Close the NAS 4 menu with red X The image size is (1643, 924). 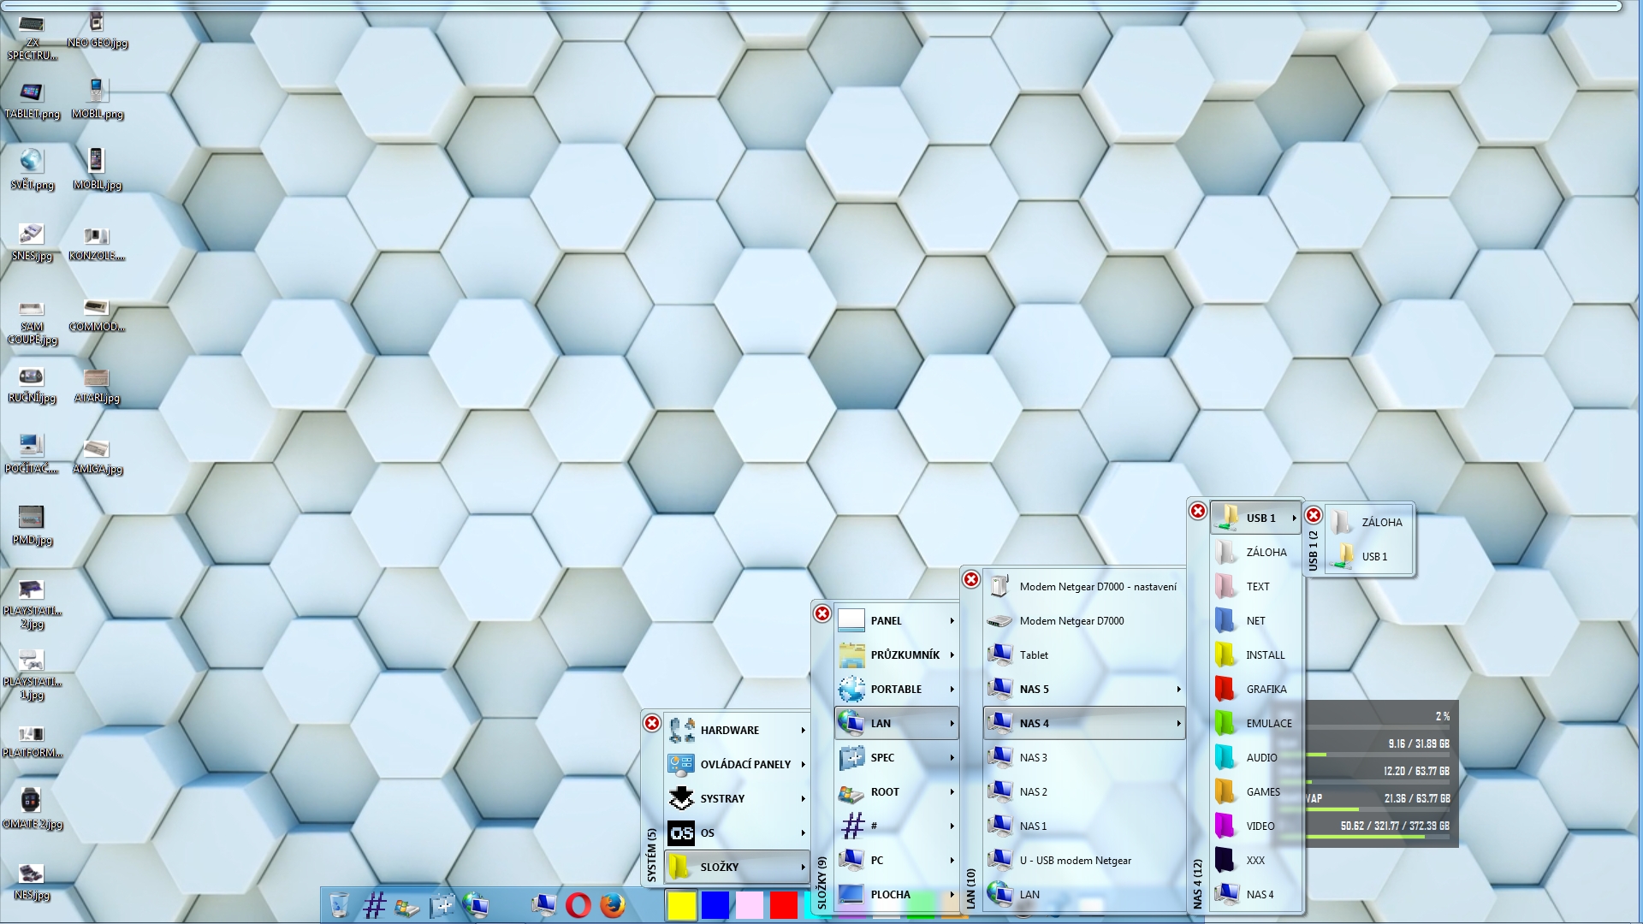click(x=1198, y=511)
